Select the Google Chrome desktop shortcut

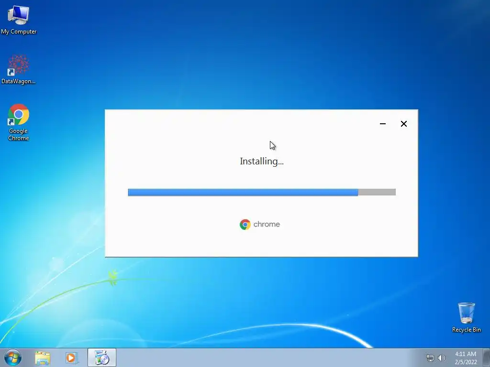(19, 122)
